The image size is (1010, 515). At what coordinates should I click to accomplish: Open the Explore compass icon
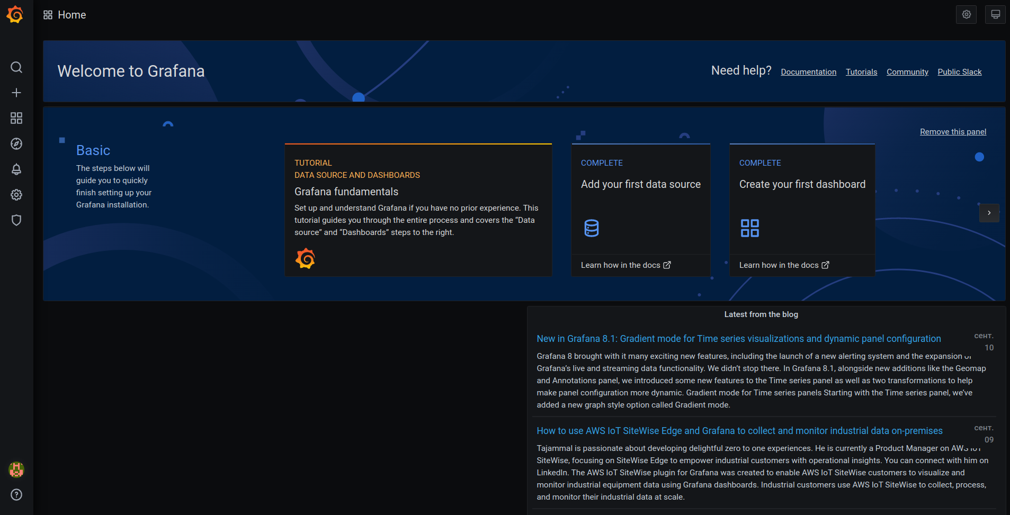tap(16, 143)
